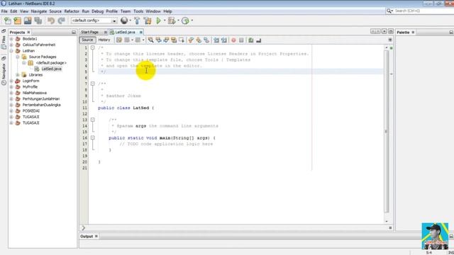Expand the Biodata1 project node
The image size is (454, 255).
click(x=11, y=39)
